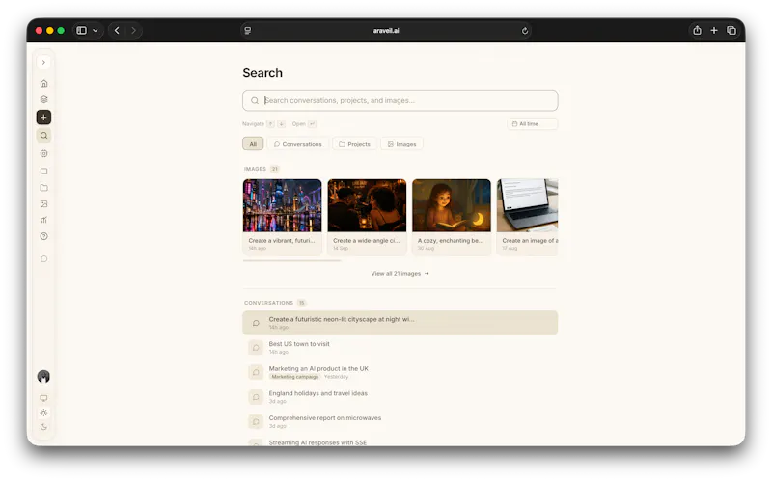
Task: Open the neon cityscape image thumbnail
Action: [x=282, y=205]
